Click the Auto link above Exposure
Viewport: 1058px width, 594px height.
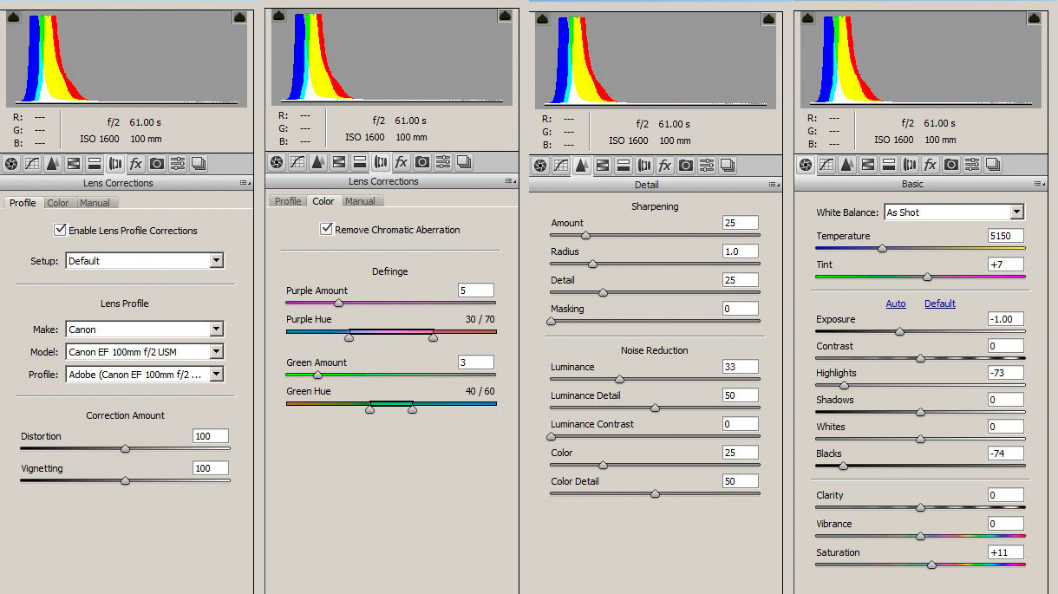pyautogui.click(x=896, y=304)
